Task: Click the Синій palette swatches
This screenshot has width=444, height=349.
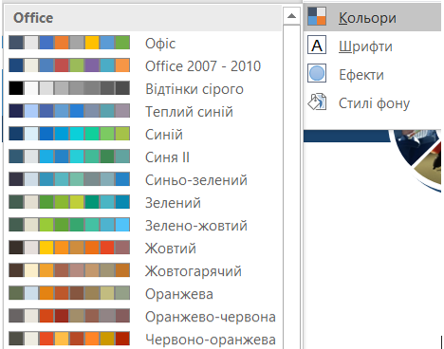Action: click(69, 134)
